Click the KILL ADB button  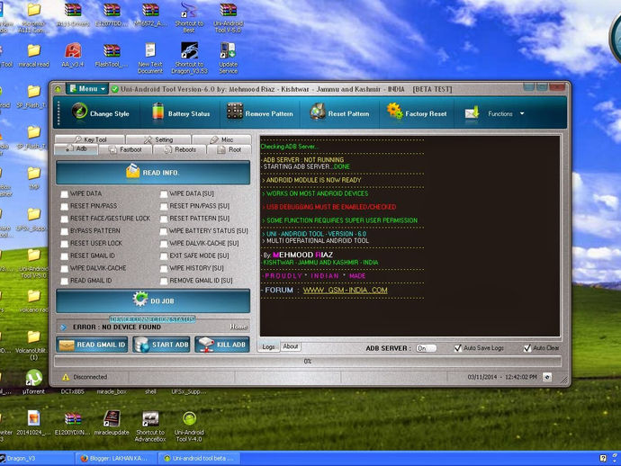point(222,345)
